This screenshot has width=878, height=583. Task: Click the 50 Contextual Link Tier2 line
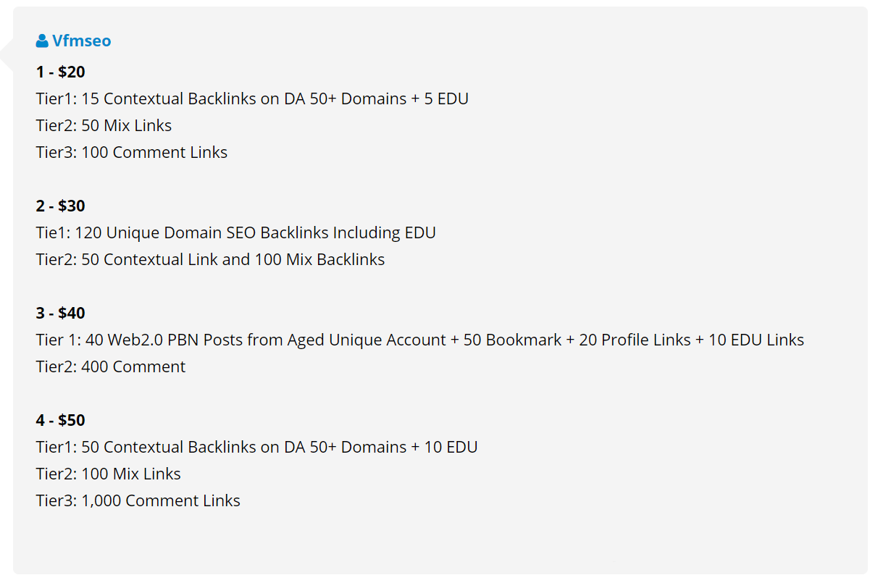[210, 259]
